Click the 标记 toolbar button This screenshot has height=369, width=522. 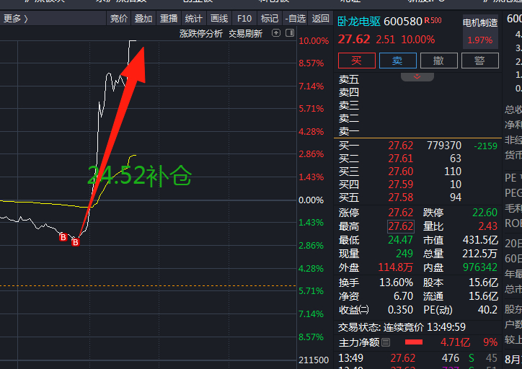pyautogui.click(x=270, y=19)
